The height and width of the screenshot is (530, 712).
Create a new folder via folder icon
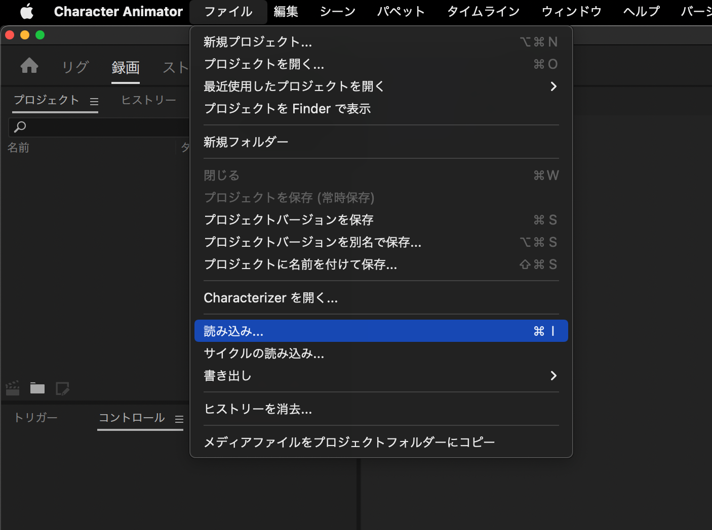37,388
